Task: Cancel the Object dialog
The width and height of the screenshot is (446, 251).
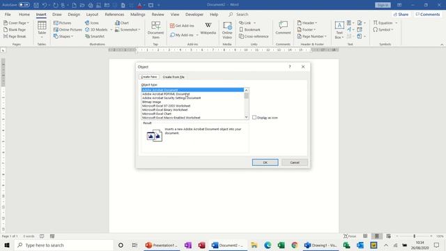Action: 295,162
